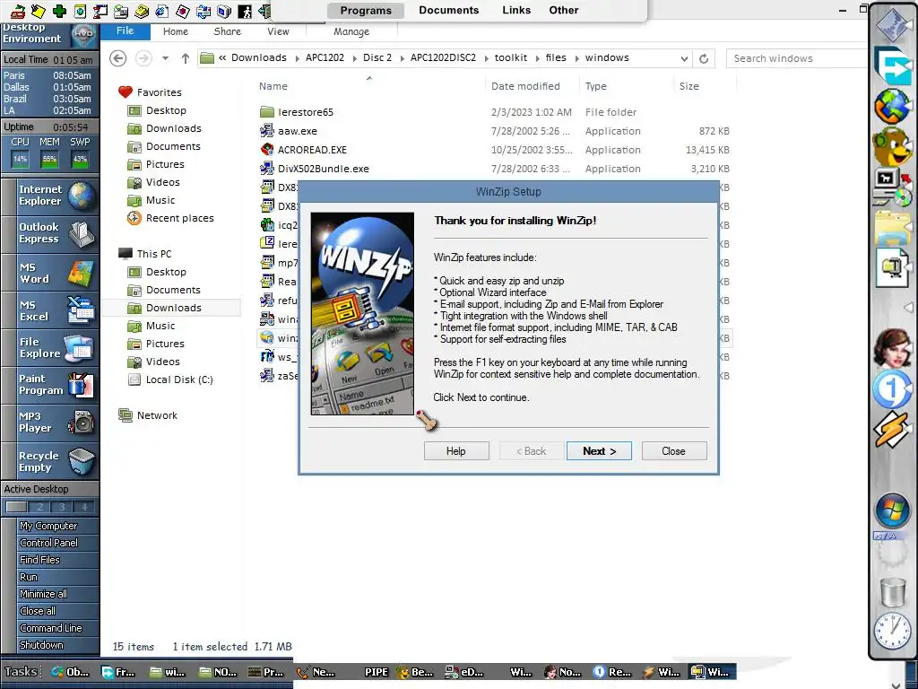Expand the arrow after Downloads in breadcrumb
The height and width of the screenshot is (689, 918).
[296, 58]
